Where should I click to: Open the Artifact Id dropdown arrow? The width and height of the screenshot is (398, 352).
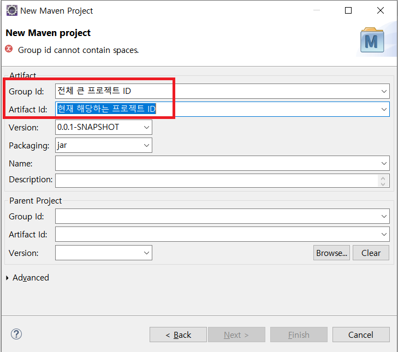point(384,109)
